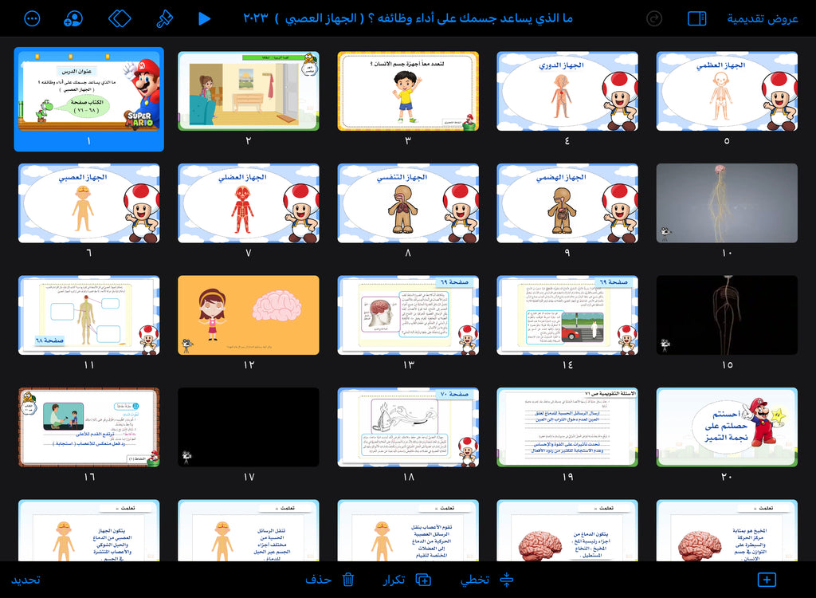
Task: Select slide ١٢ with girl and brain
Action: 249,315
